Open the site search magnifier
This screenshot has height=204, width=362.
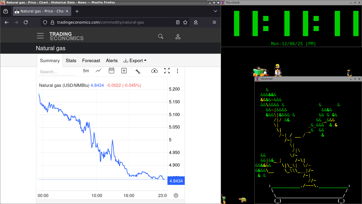[x=161, y=36]
